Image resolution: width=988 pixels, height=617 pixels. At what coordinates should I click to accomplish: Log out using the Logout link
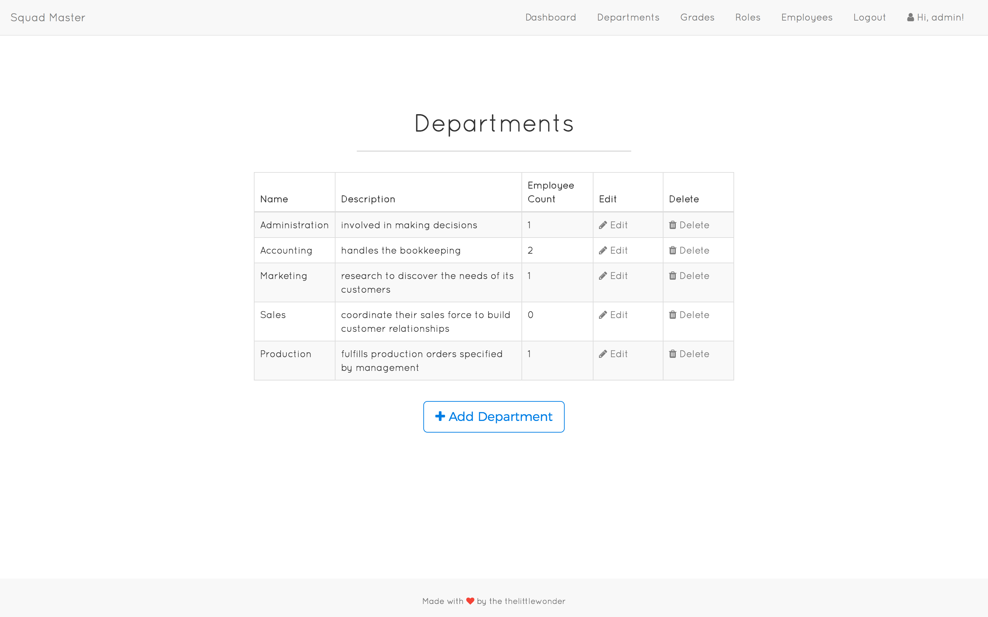[x=869, y=17]
